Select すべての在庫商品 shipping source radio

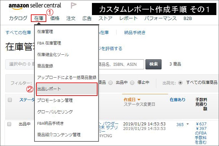pos(181,83)
